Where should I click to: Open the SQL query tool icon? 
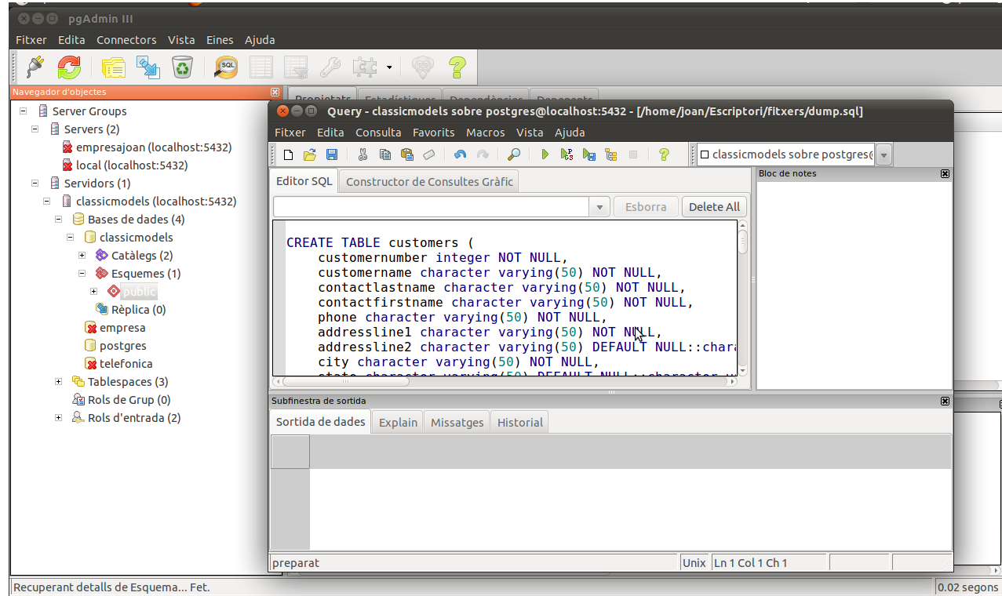point(227,67)
